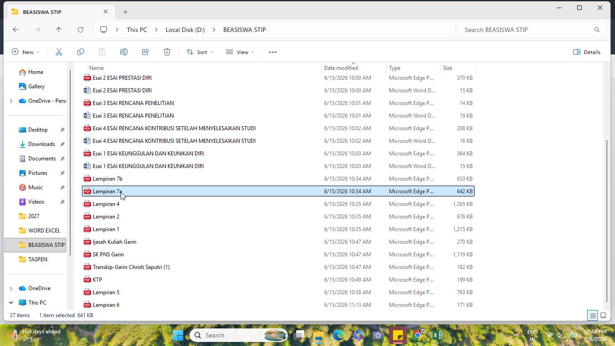Click the Rename icon in toolbar
Viewport: 615px width, 346px height.
(x=124, y=52)
